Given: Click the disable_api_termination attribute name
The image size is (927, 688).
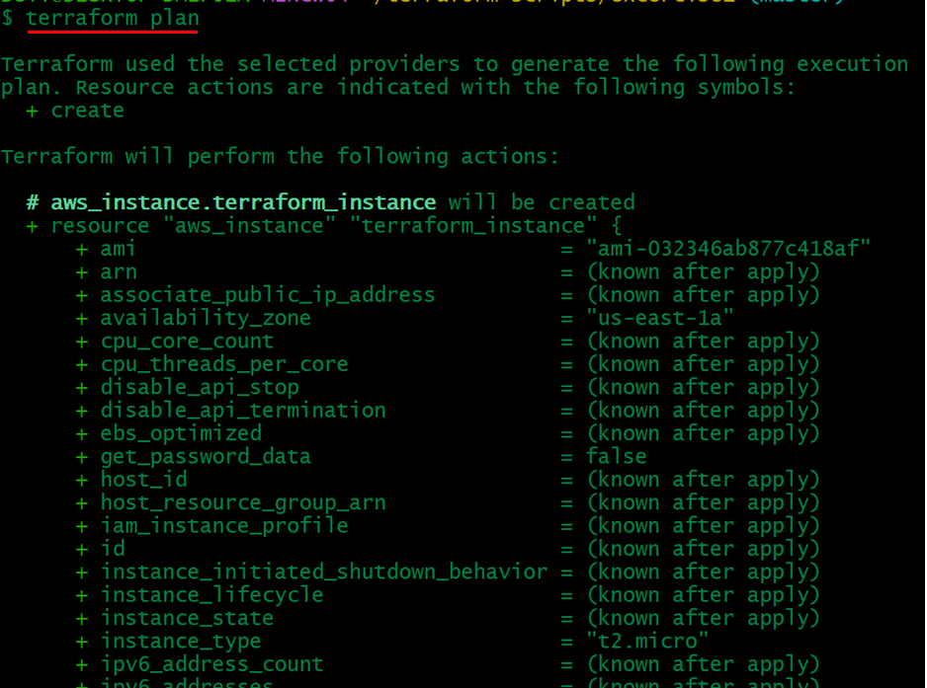Looking at the screenshot, I should pos(243,410).
